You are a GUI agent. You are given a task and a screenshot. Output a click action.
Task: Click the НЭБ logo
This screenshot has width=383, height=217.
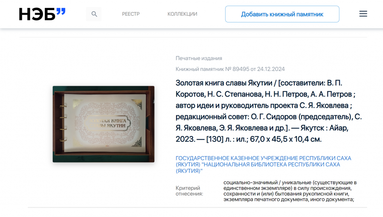click(x=37, y=14)
